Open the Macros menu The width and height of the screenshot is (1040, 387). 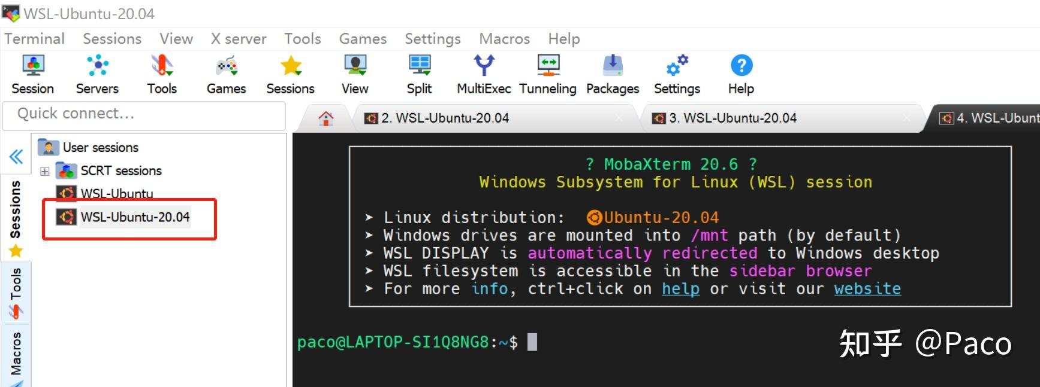click(505, 39)
